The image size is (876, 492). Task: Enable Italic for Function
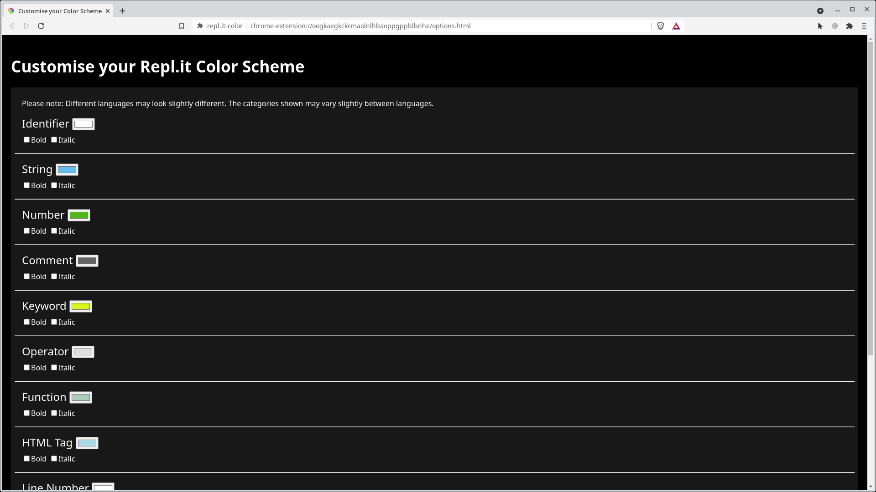54,413
